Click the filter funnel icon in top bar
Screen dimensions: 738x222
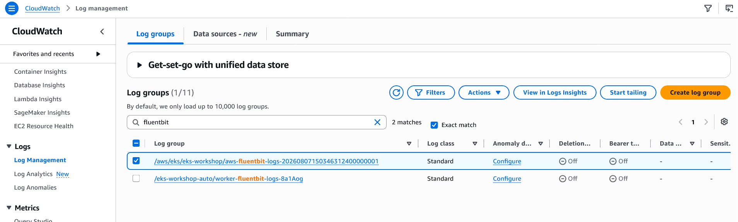[708, 8]
